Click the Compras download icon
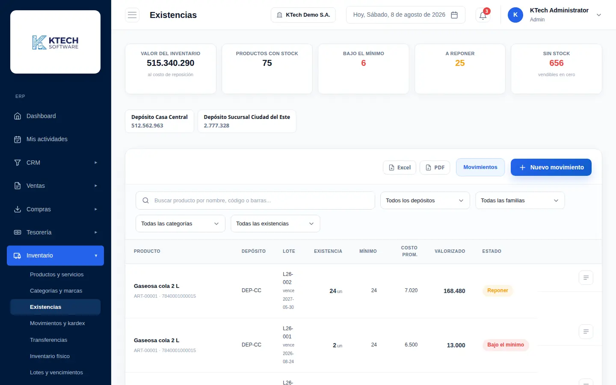Viewport: 616px width, 385px height. point(18,209)
